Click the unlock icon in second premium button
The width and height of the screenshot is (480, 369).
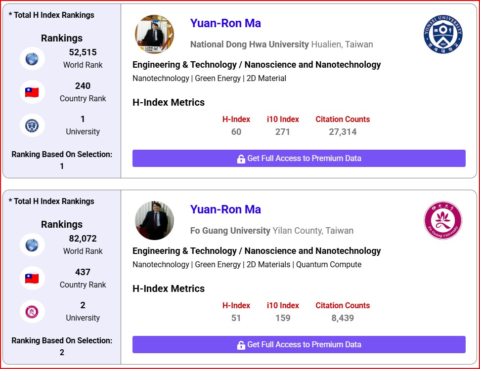point(241,345)
